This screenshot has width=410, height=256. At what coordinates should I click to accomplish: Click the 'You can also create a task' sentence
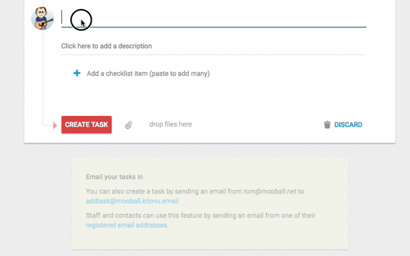click(x=195, y=196)
